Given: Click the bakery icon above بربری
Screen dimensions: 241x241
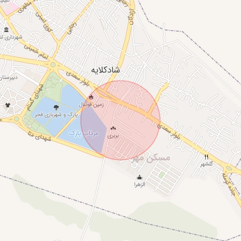Looking at the screenshot, I should point(113,129).
